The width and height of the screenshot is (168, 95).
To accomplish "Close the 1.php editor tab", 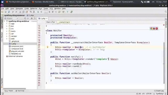I will [47, 18].
